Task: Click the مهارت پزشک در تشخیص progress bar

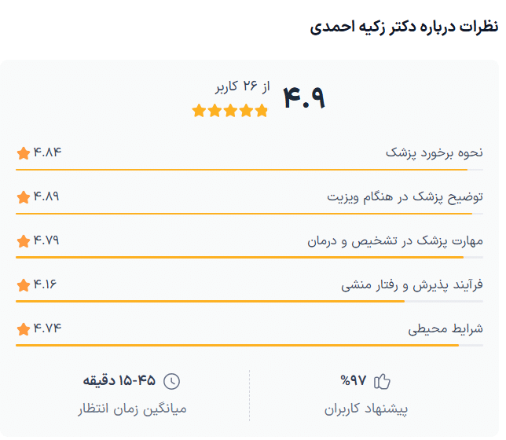Action: [x=249, y=257]
